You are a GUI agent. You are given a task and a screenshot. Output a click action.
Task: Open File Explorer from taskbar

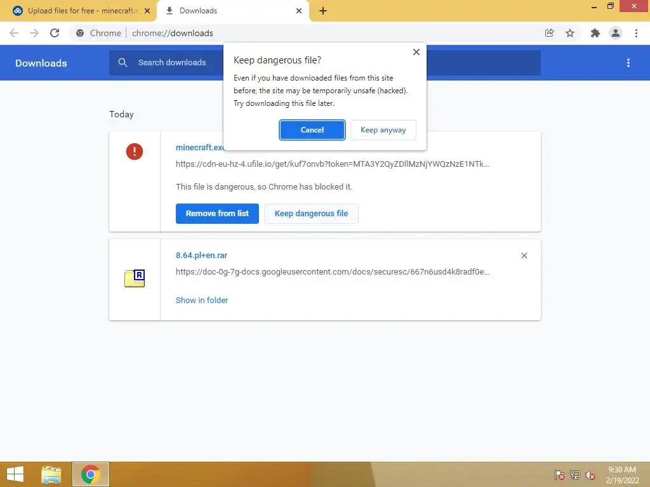[51, 474]
